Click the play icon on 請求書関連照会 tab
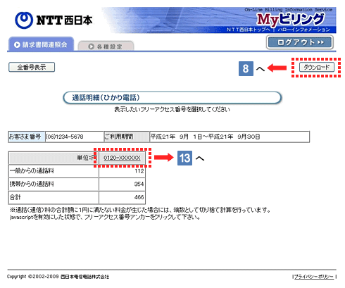This screenshot has width=345, height=288. point(17,44)
